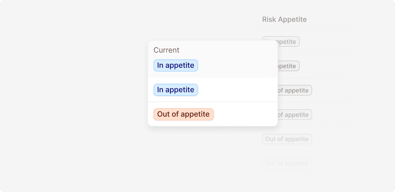Open the second row's risk appetite badge
Image resolution: width=395 pixels, height=192 pixels.
pyautogui.click(x=289, y=66)
